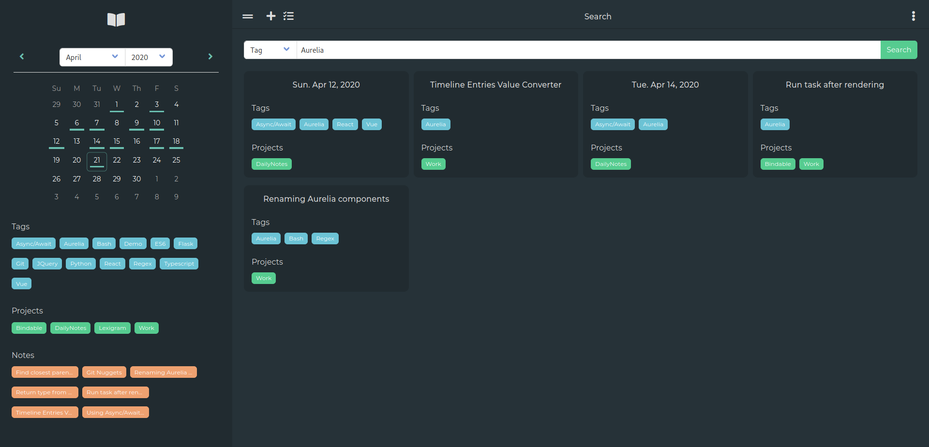This screenshot has width=929, height=447.
Task: Click DailyNotes project on Tue. Apr 14 card
Action: pyautogui.click(x=611, y=164)
